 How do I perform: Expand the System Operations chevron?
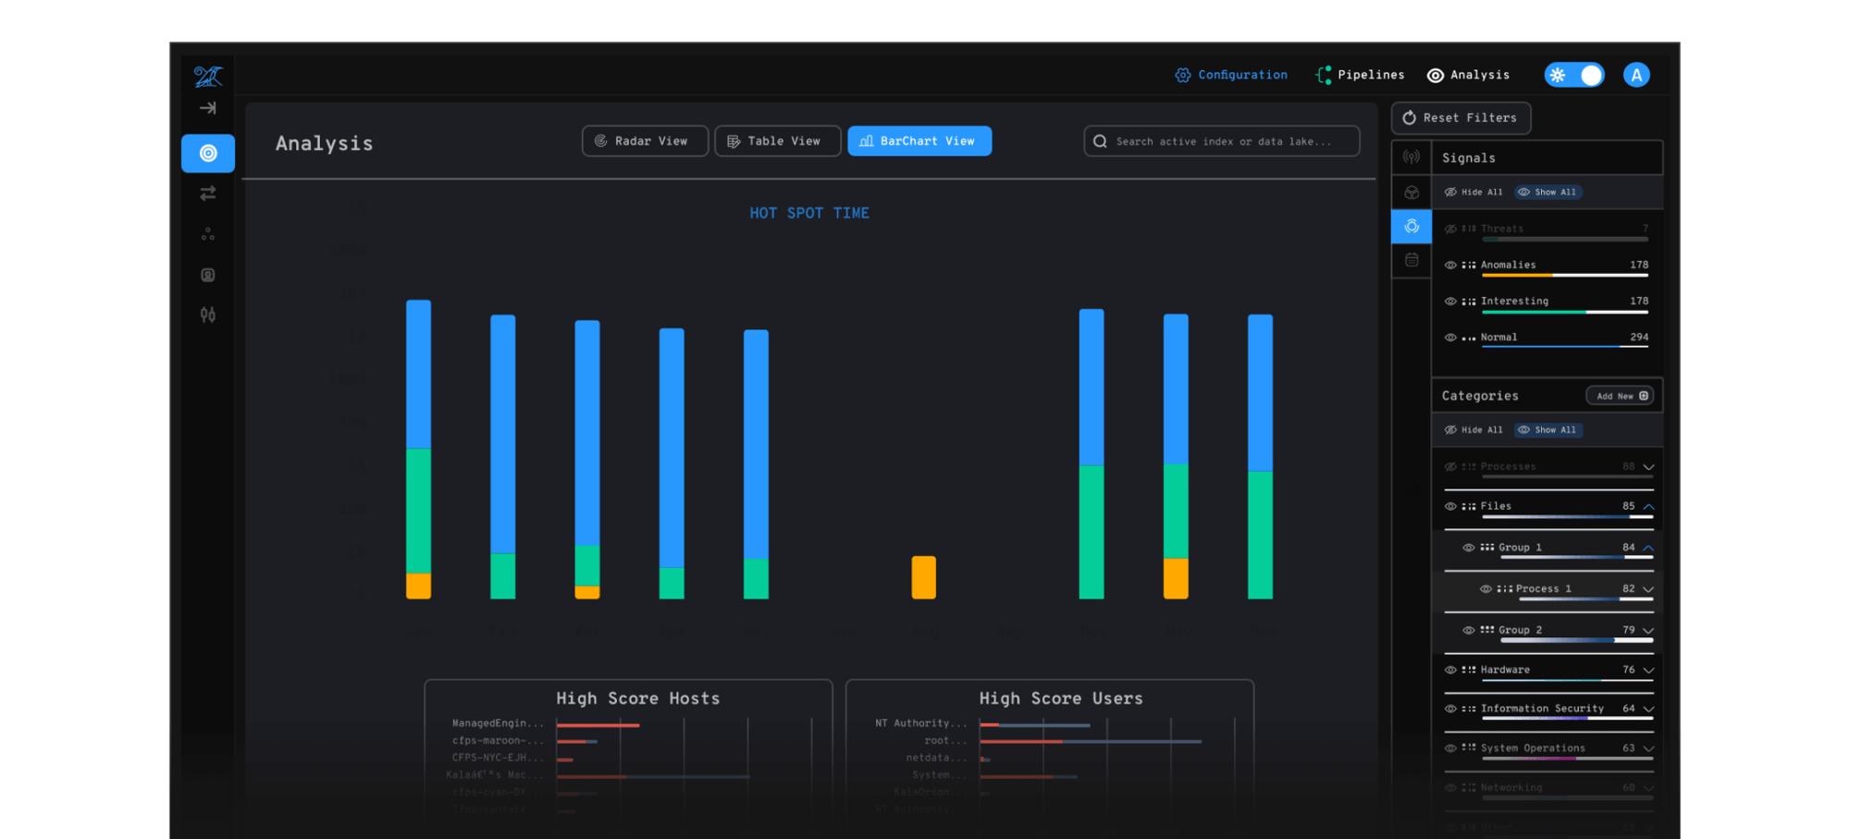(1648, 748)
